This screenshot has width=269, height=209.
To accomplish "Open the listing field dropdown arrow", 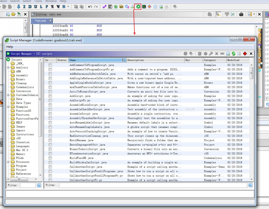I will 254,14.
